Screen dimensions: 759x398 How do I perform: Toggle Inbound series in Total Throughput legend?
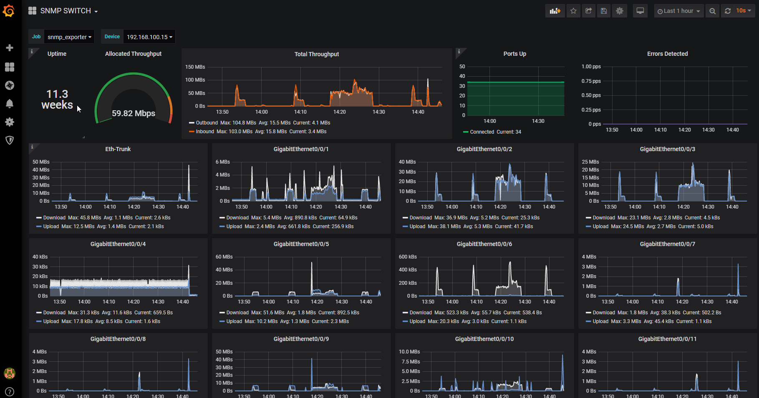point(205,132)
